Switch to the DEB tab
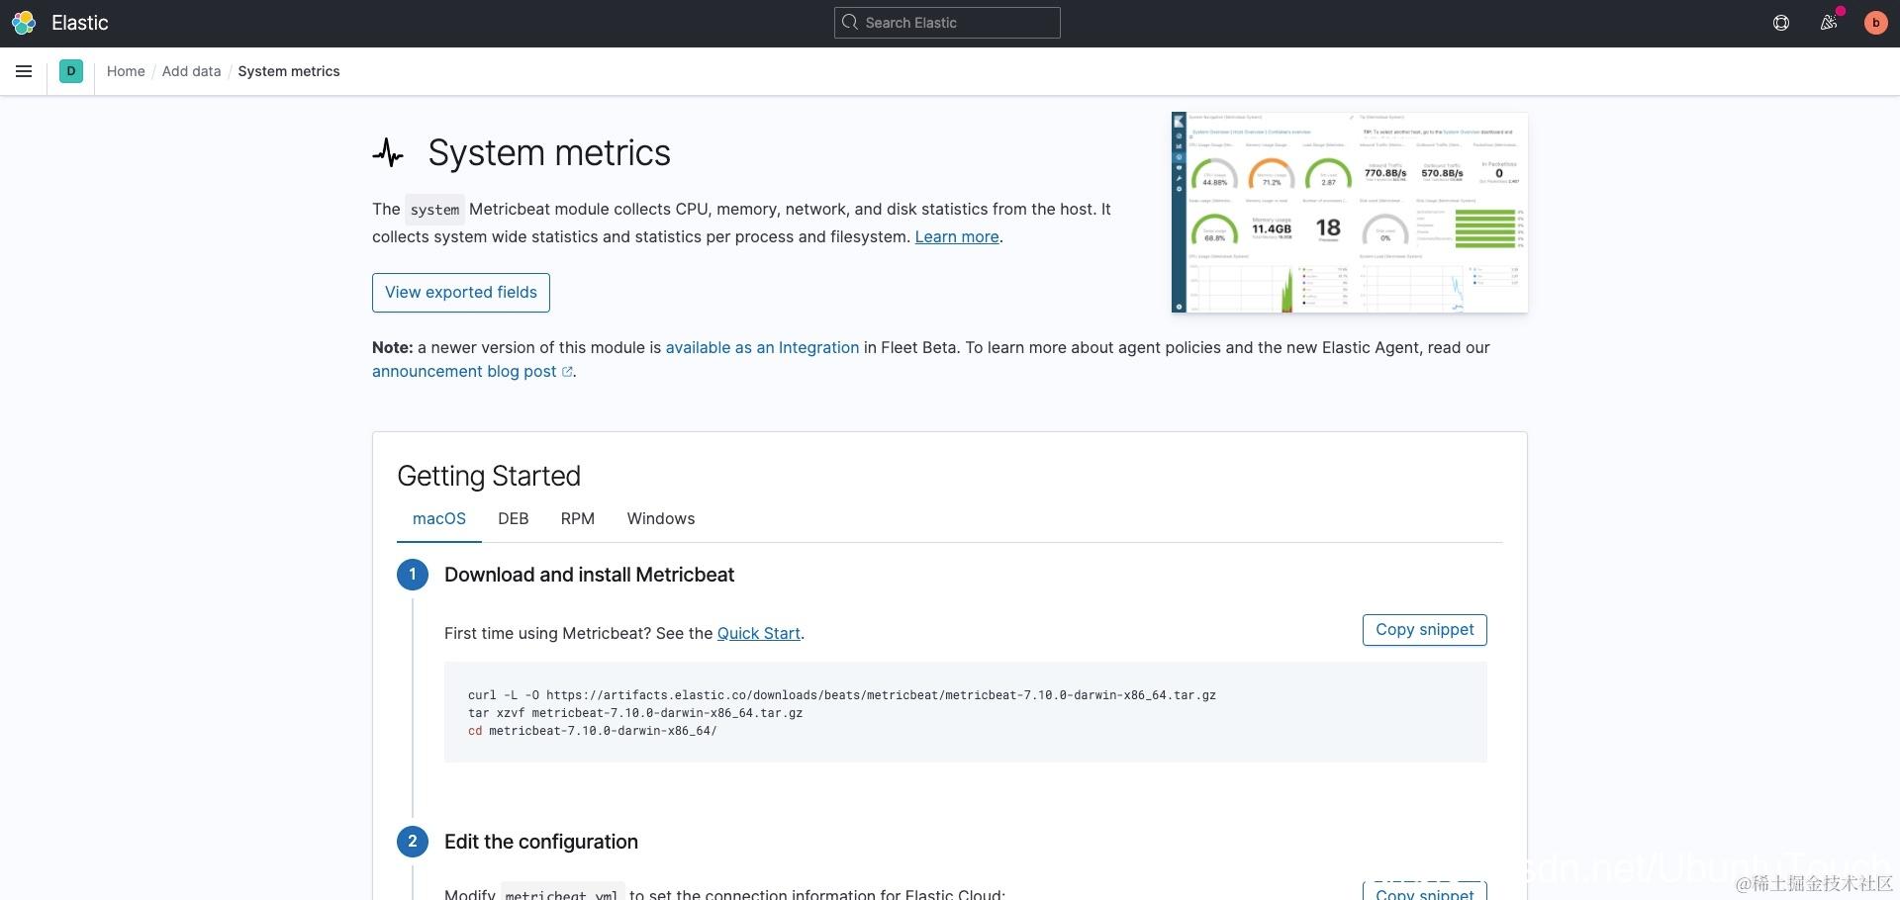Screen dimensions: 1900x900 pyautogui.click(x=513, y=519)
